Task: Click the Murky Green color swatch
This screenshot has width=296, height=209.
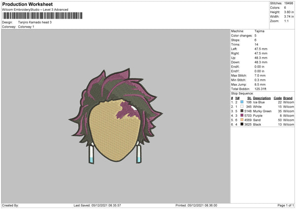Action: [x=242, y=111]
